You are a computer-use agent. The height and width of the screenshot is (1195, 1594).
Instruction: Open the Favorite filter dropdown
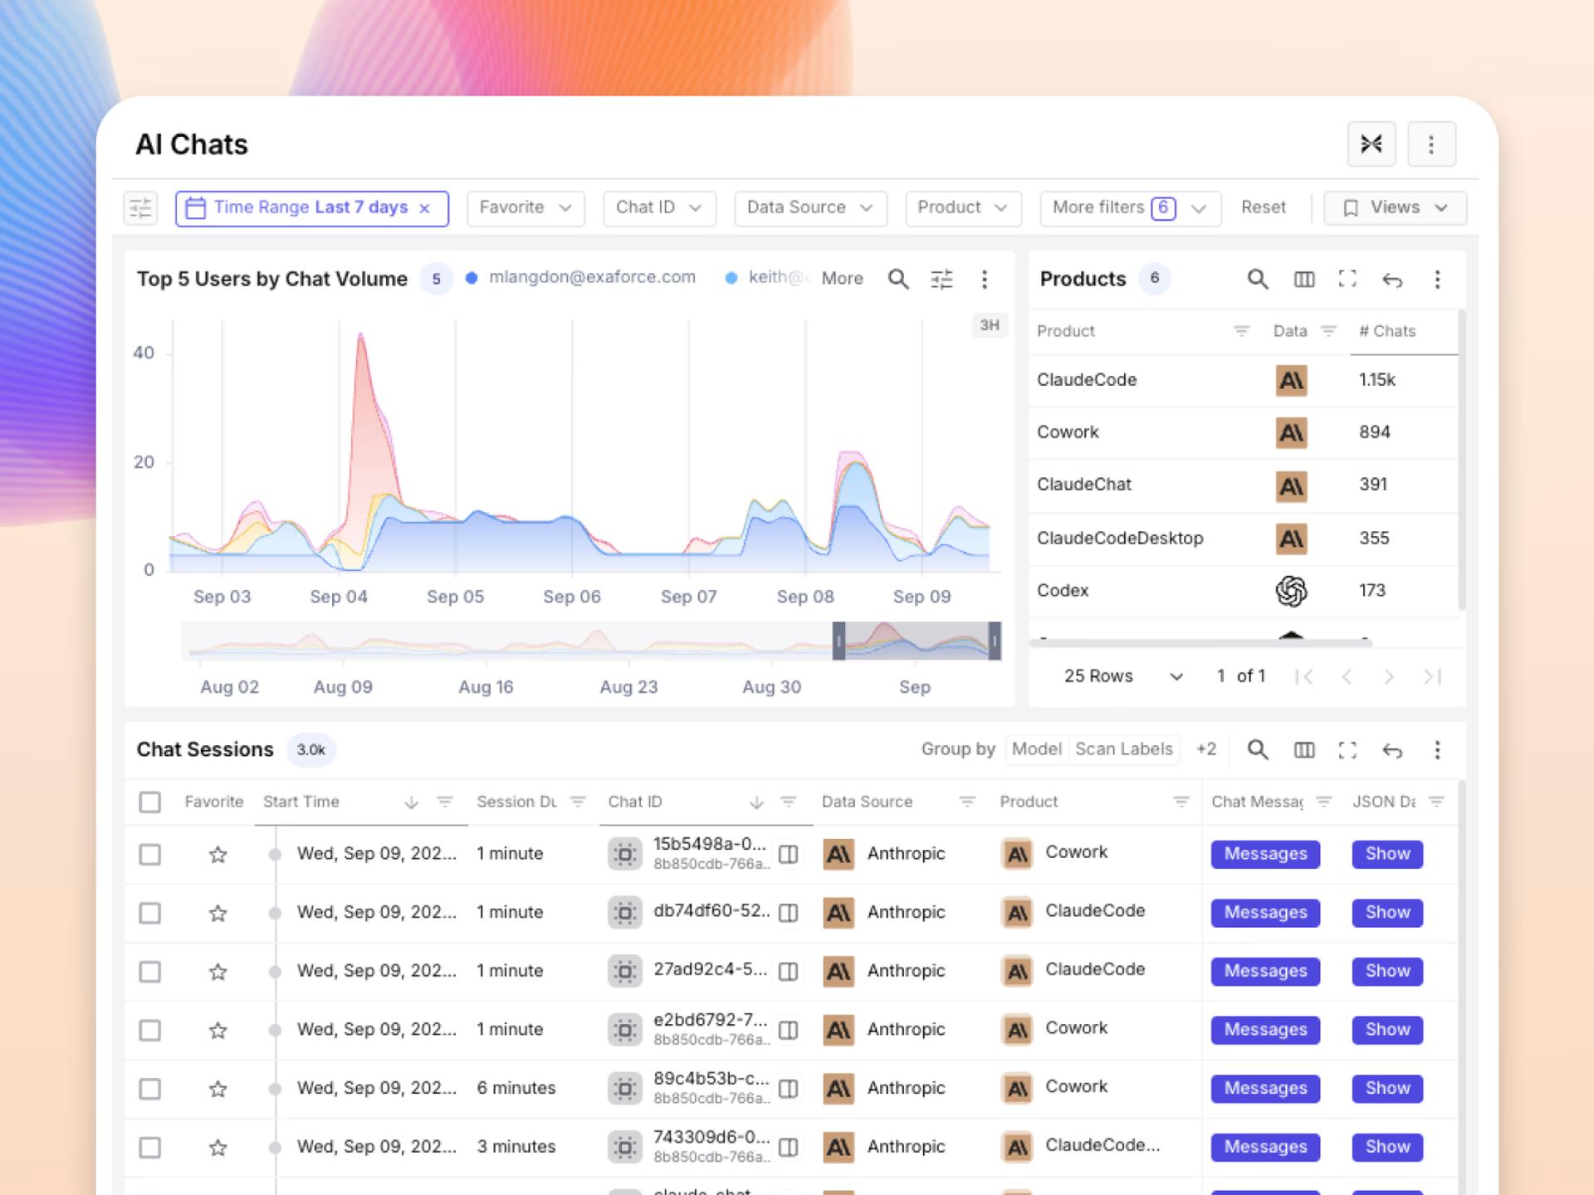click(526, 208)
